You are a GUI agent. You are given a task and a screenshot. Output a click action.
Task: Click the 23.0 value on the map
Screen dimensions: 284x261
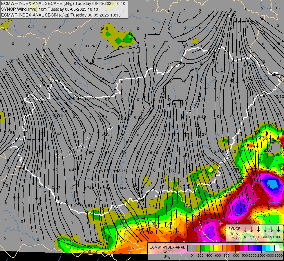(267, 150)
